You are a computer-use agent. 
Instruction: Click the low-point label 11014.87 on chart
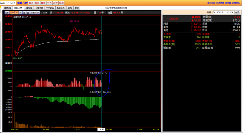point(17,58)
